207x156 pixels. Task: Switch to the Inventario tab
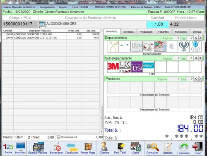[112, 31]
